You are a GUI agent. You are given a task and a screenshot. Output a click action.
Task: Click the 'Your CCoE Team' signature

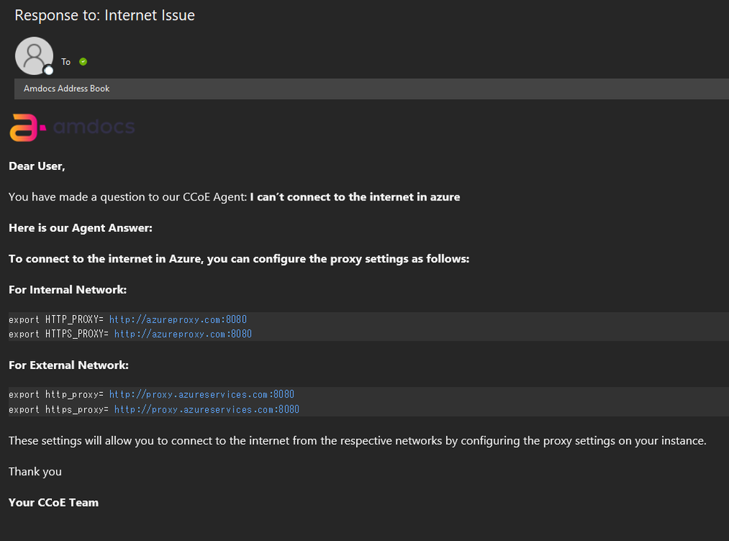[x=53, y=502]
